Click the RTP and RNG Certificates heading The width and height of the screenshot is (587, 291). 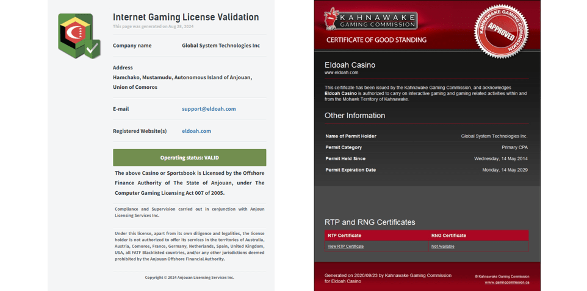coord(370,222)
